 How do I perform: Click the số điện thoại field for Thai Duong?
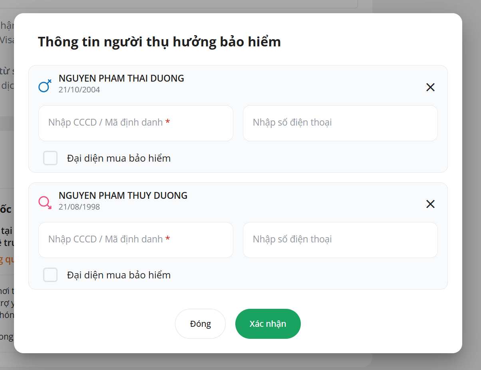tap(340, 123)
